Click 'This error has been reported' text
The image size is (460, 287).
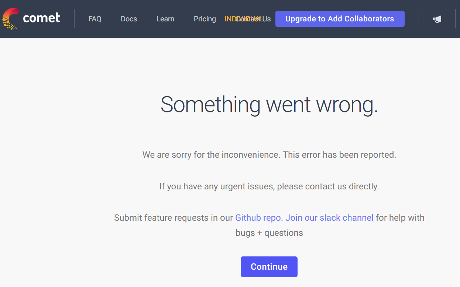point(340,155)
